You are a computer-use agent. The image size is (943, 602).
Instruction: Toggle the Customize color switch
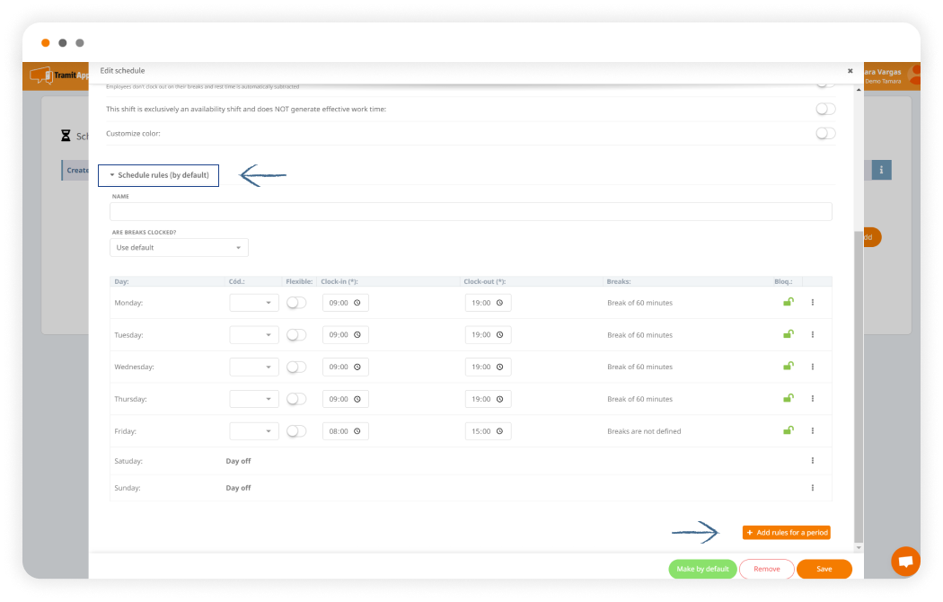825,133
